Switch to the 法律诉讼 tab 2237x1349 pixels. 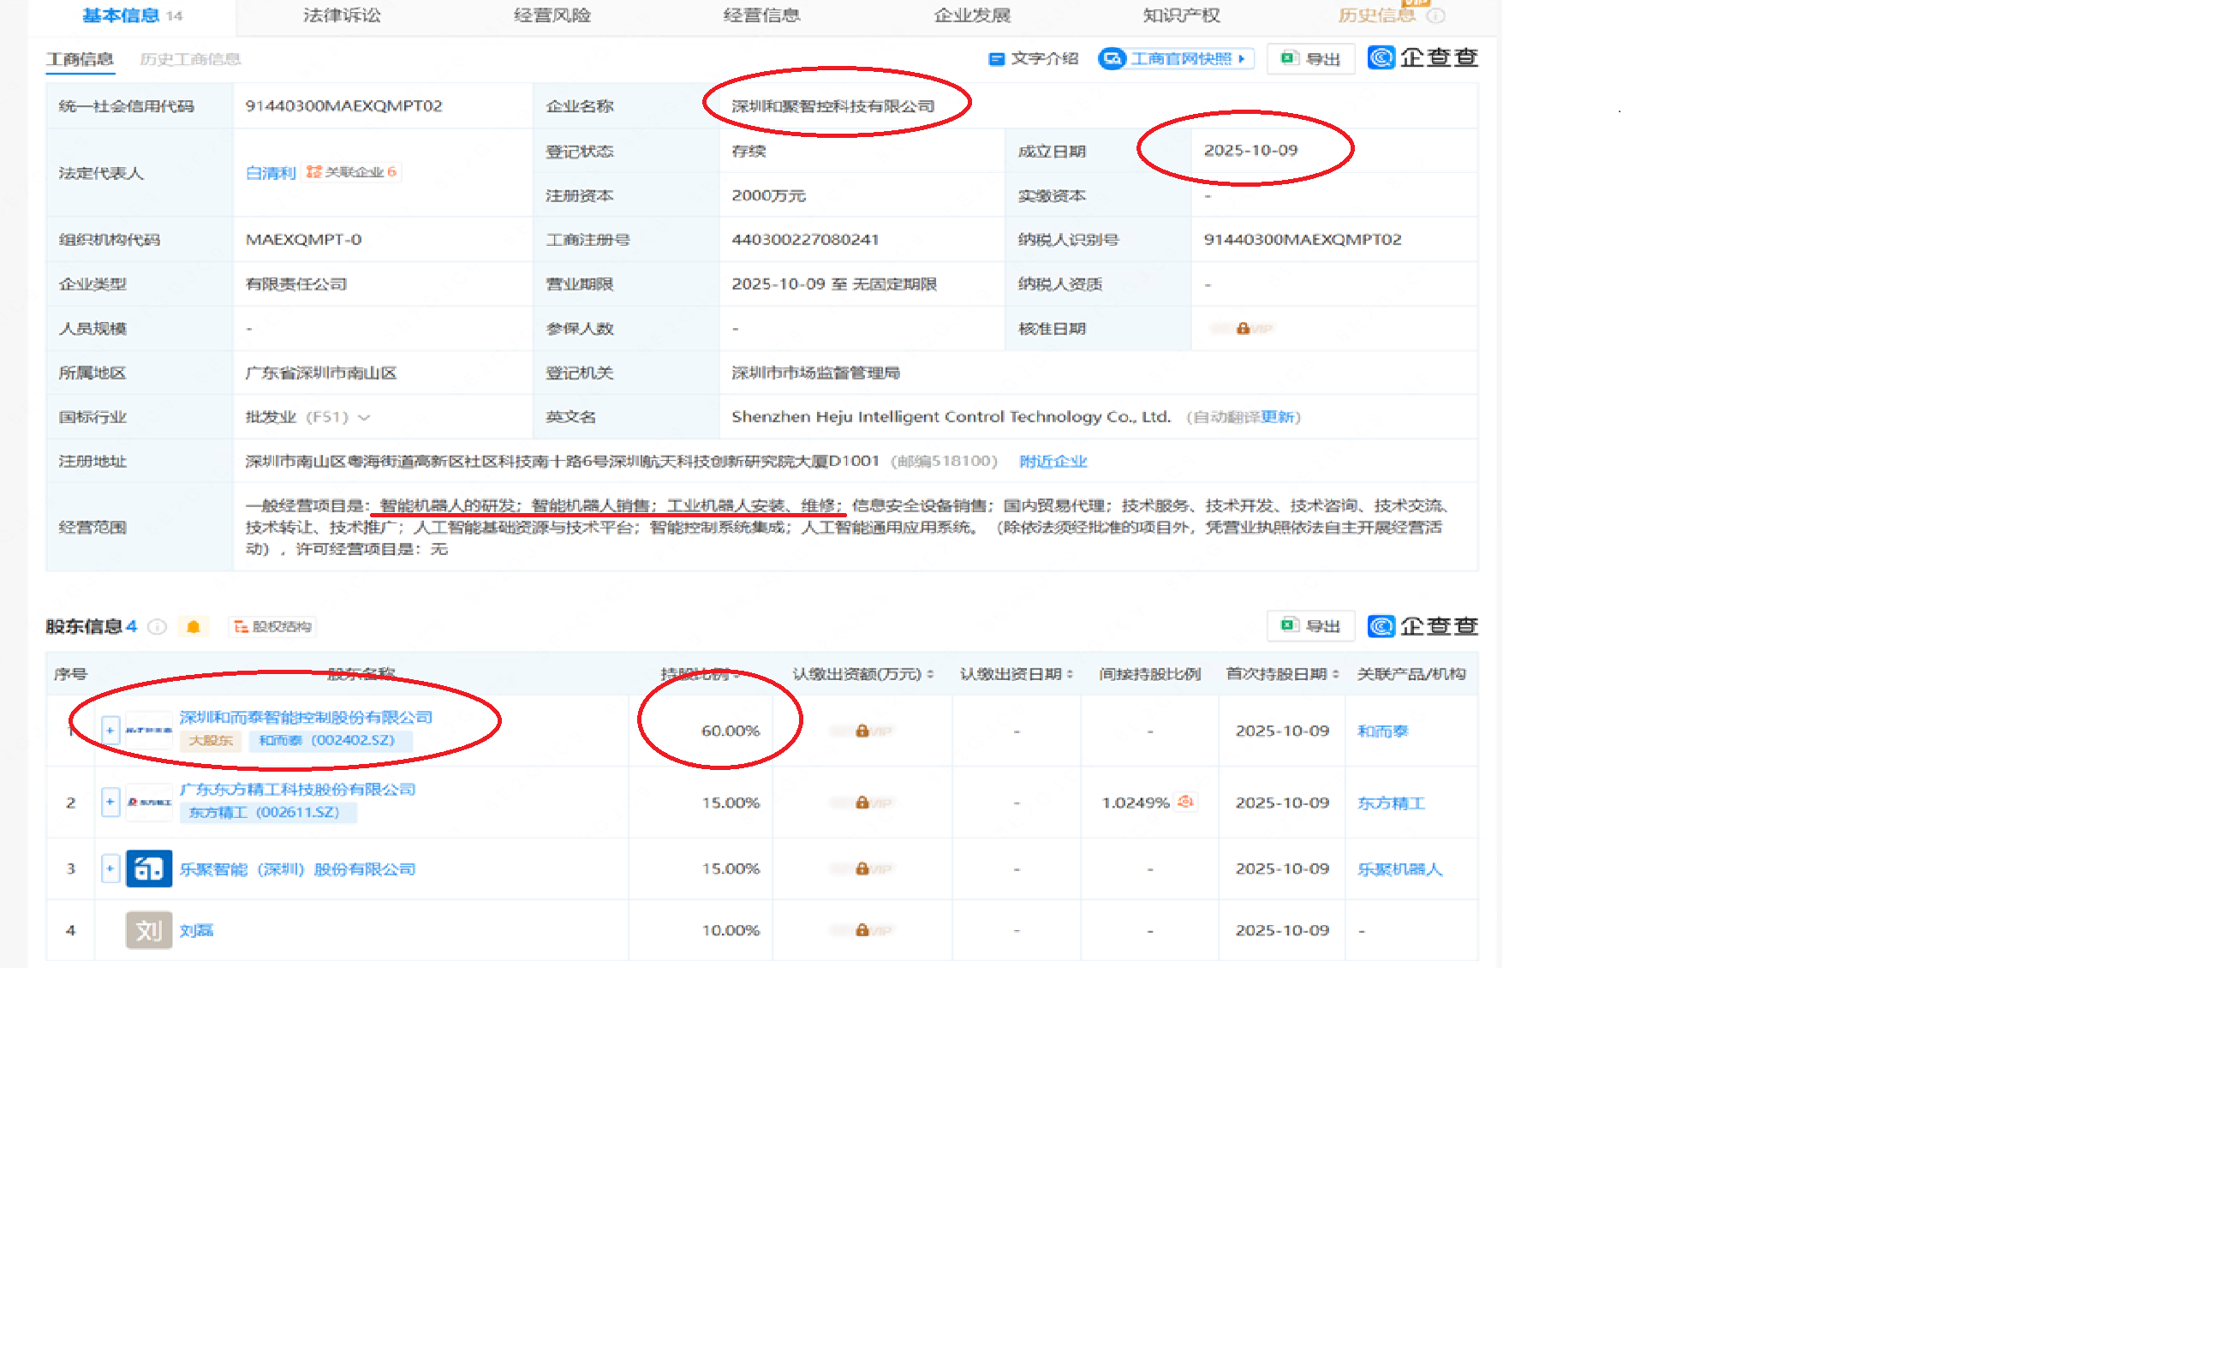343,15
